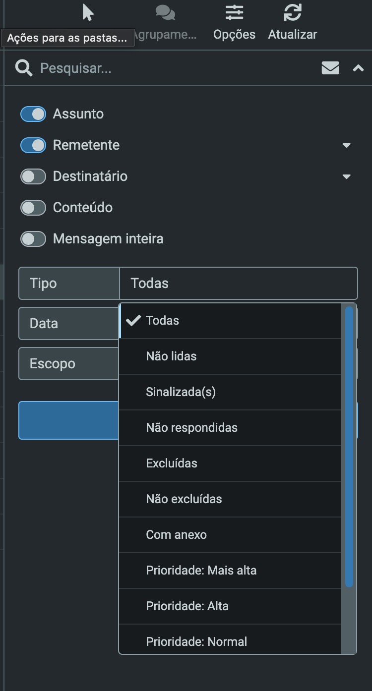Viewport: 372px width, 691px height.
Task: Open the Opções filter icon
Action: click(234, 12)
